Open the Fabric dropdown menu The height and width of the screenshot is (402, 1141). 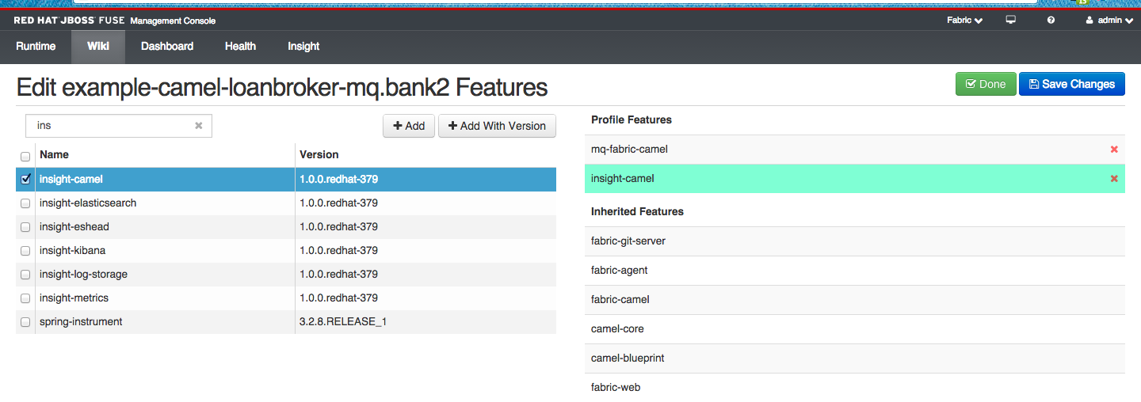pos(964,21)
